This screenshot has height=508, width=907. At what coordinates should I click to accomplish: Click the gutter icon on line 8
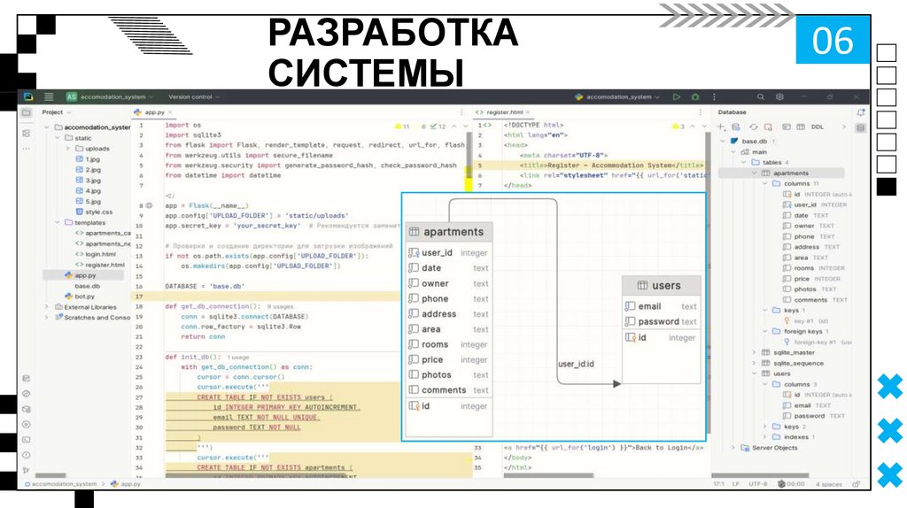coord(149,205)
